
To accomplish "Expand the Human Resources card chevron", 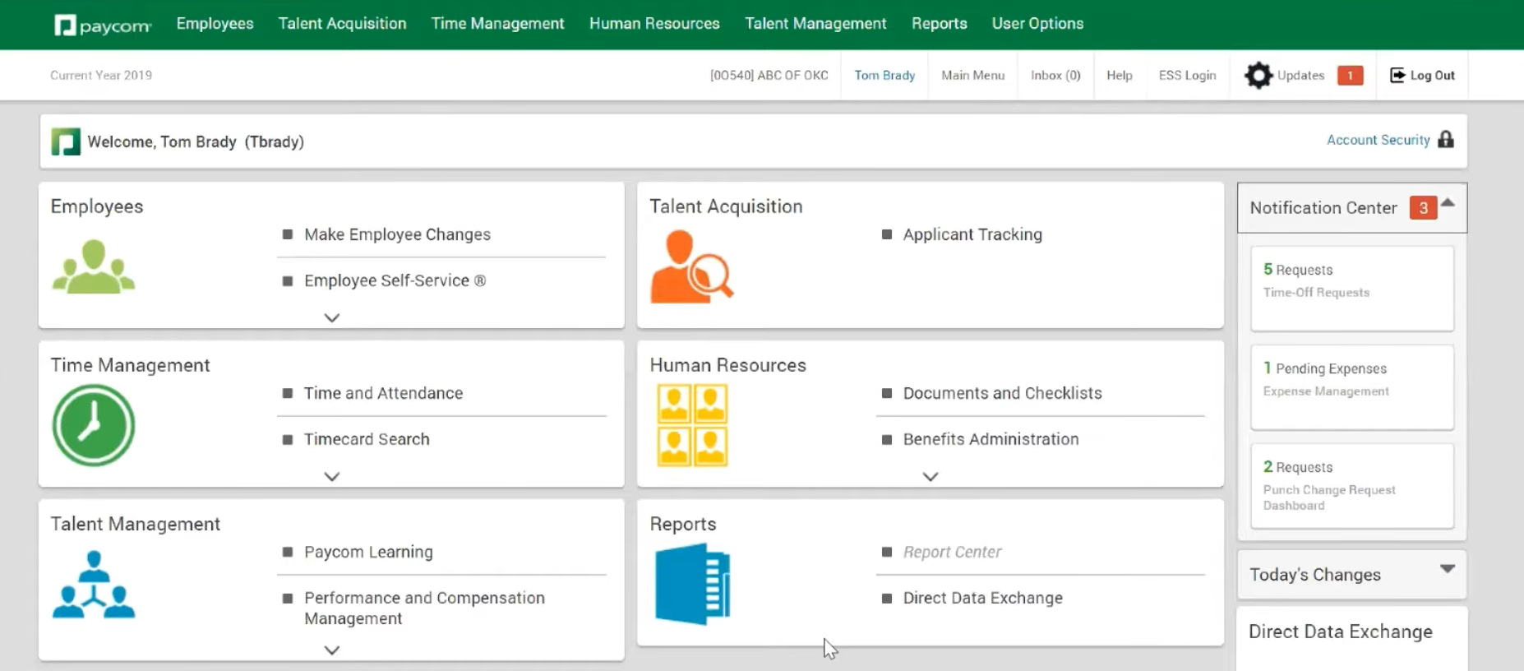I will pyautogui.click(x=931, y=476).
